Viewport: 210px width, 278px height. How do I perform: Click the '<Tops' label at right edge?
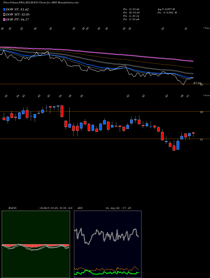[x=206, y=28]
